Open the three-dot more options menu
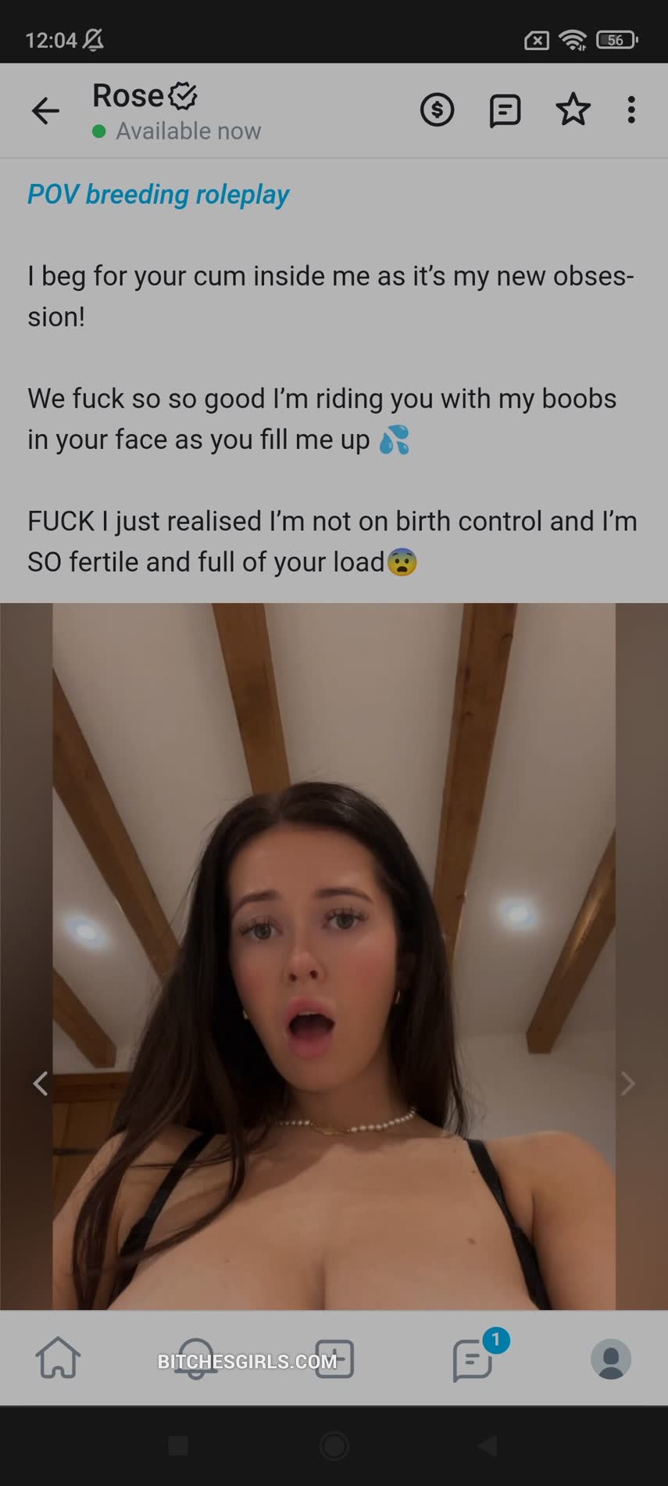The height and width of the screenshot is (1486, 668). tap(631, 110)
